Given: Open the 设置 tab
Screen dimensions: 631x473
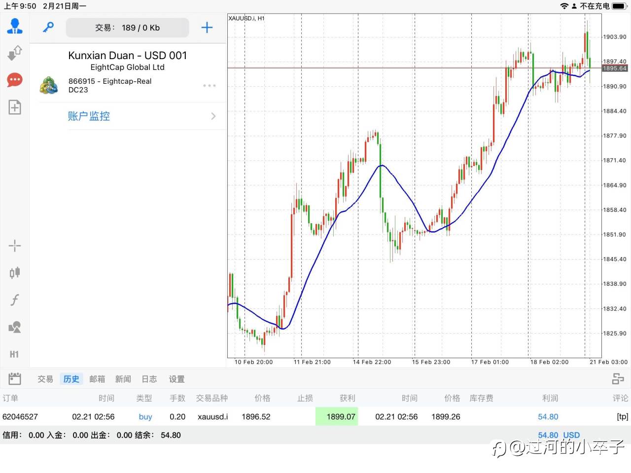Looking at the screenshot, I should (x=176, y=379).
